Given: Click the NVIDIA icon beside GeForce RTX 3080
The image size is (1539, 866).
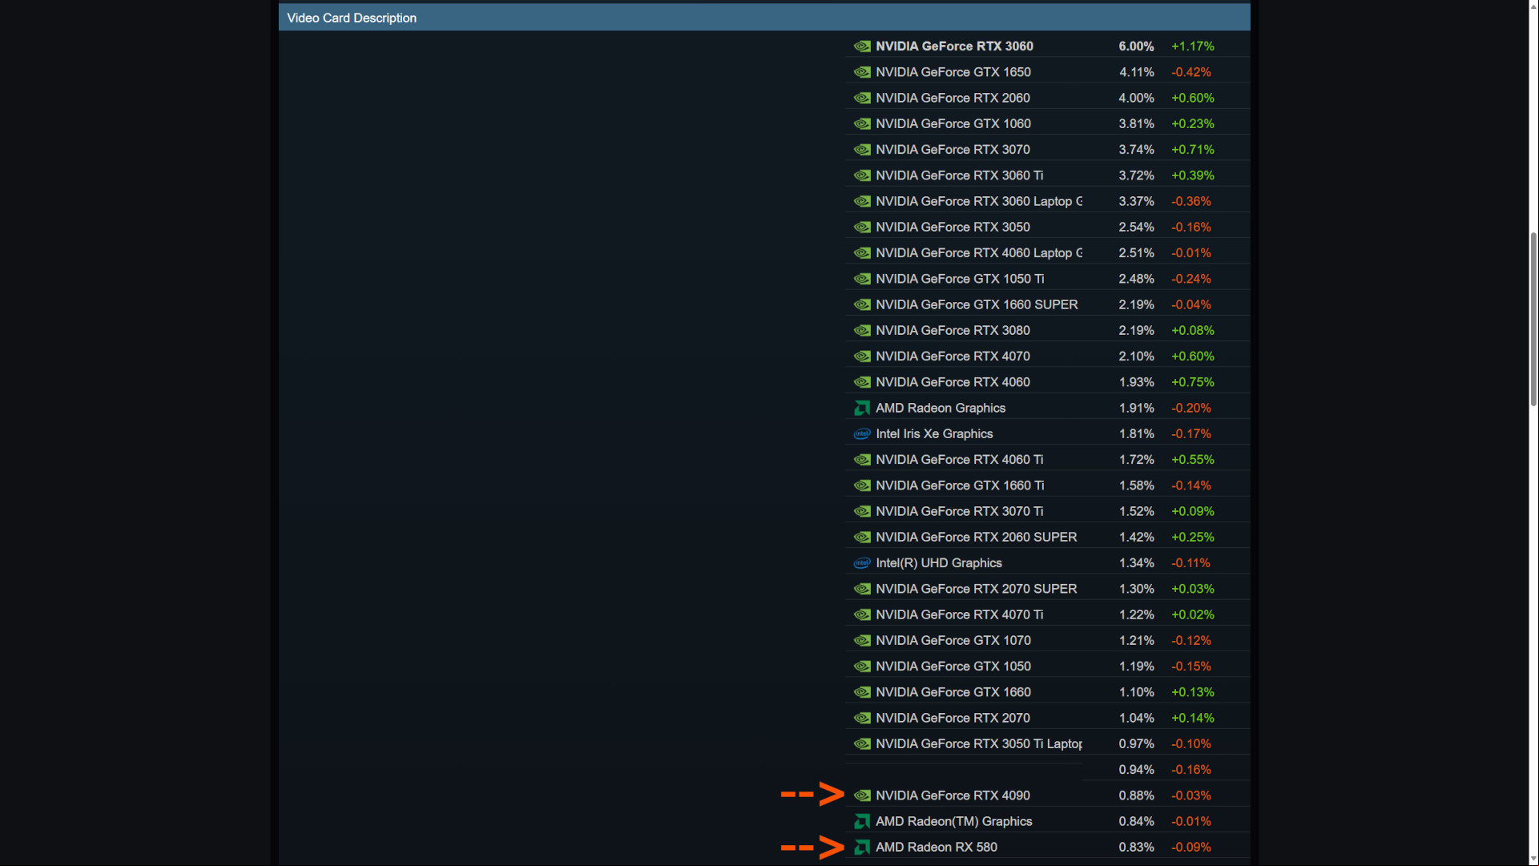Looking at the screenshot, I should tap(862, 330).
